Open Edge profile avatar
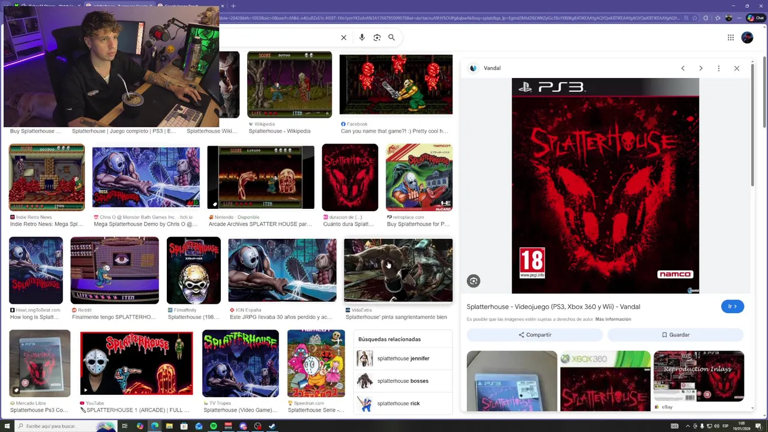This screenshot has width=768, height=432. tap(728, 18)
